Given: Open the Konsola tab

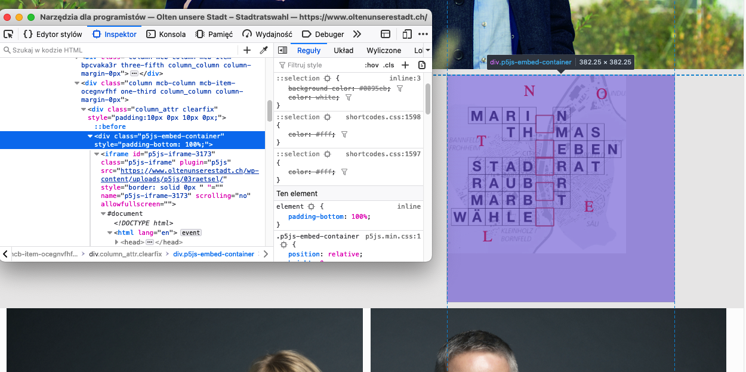Looking at the screenshot, I should 166,34.
